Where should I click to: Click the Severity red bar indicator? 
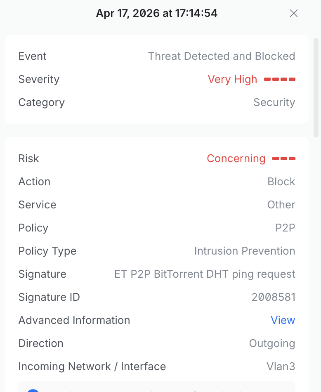point(280,79)
